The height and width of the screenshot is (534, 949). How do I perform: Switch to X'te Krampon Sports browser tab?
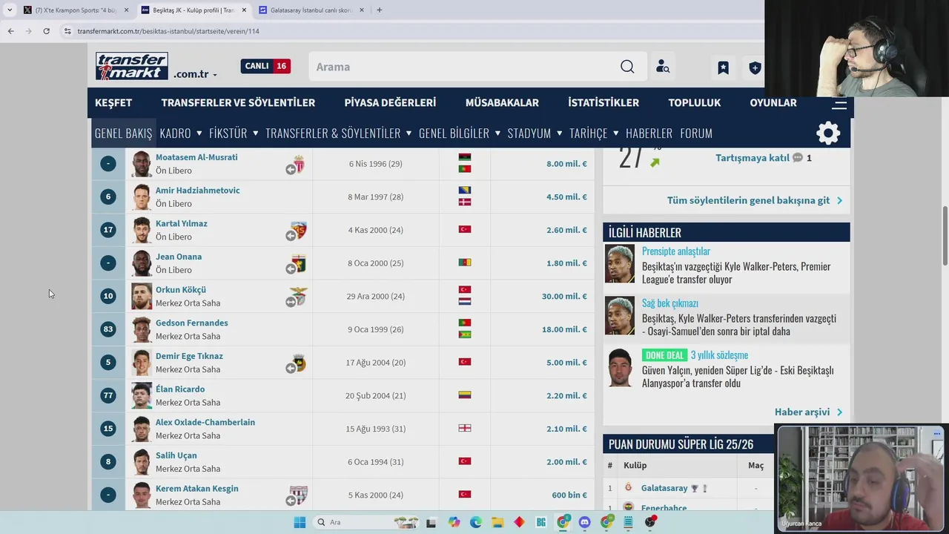[76, 10]
